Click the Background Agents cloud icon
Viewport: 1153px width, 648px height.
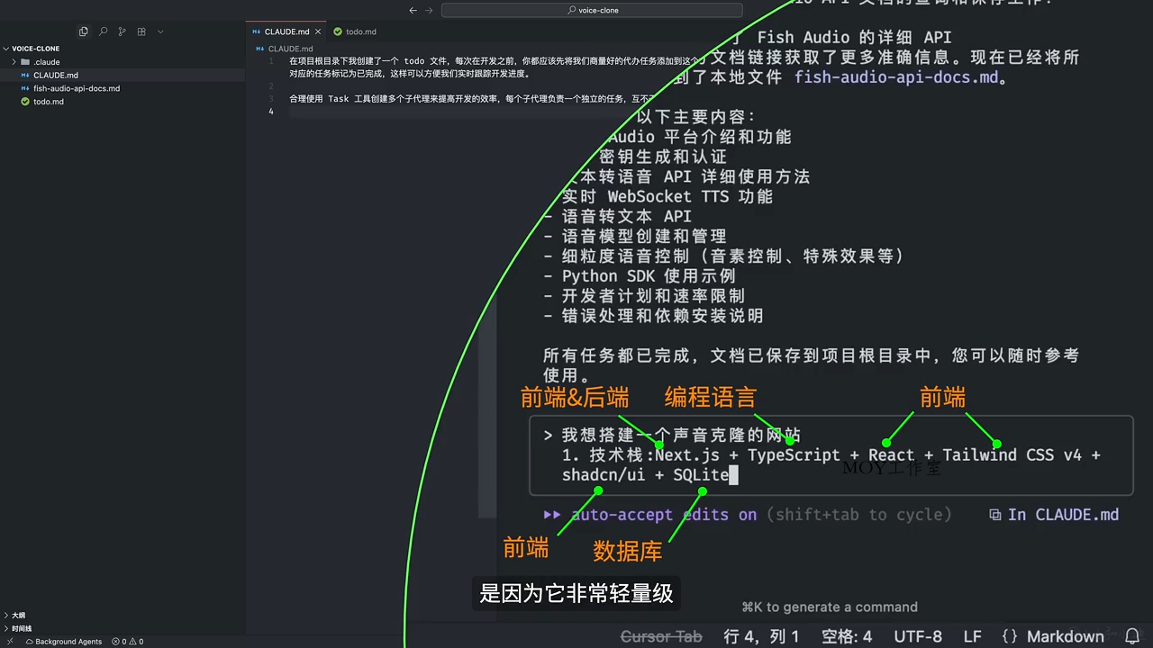coord(30,642)
